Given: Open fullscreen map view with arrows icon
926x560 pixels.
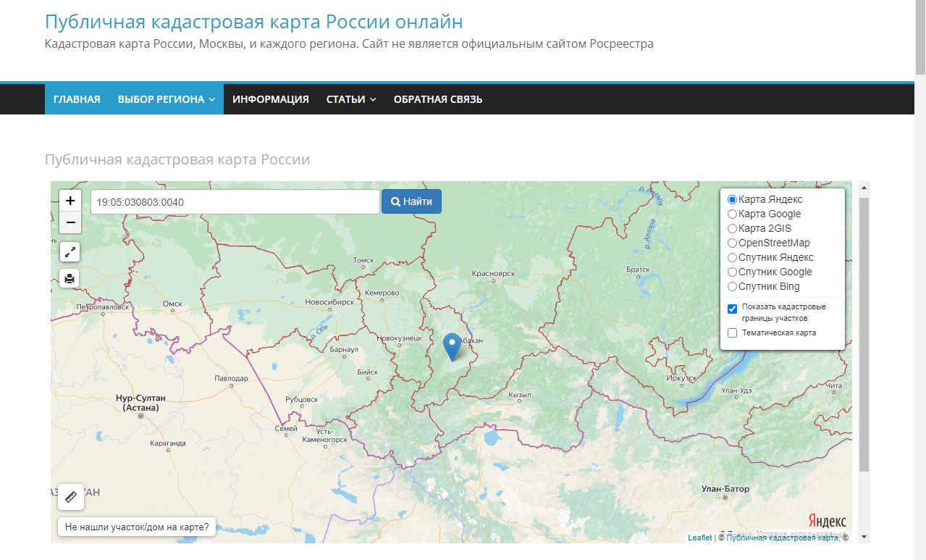Looking at the screenshot, I should (70, 252).
